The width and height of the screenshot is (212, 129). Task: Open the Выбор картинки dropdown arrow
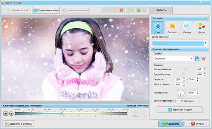click(206, 43)
